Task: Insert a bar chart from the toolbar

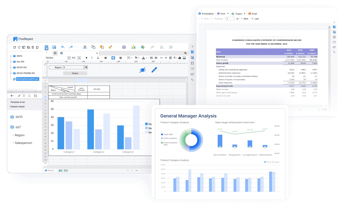Action: click(133, 47)
